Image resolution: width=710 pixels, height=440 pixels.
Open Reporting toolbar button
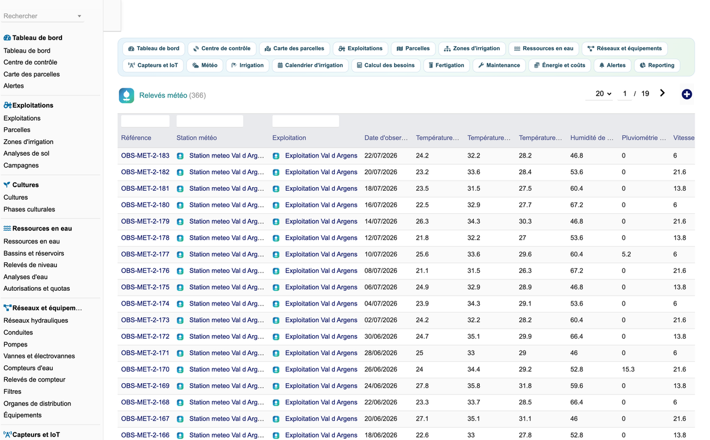657,65
